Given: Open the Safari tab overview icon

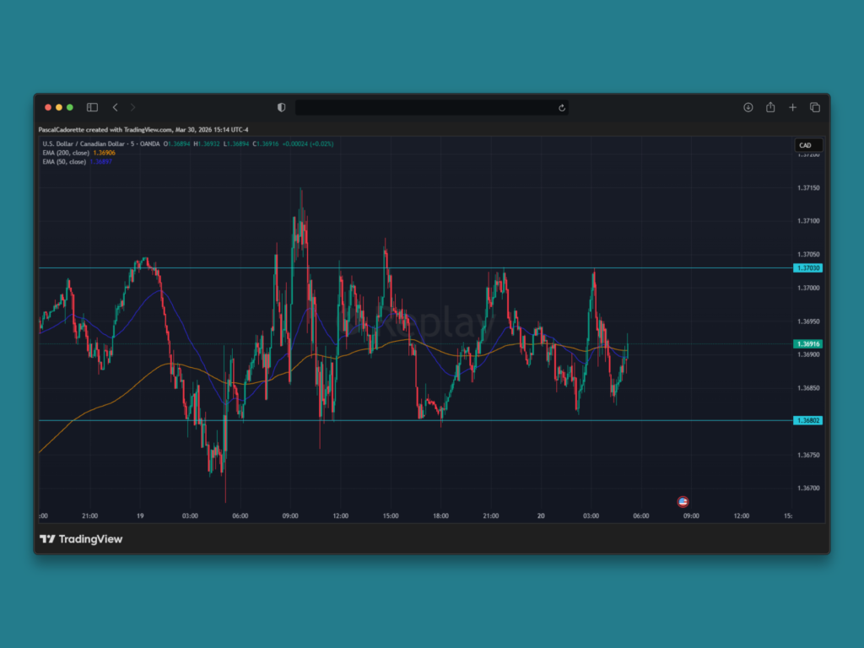Looking at the screenshot, I should pos(814,107).
